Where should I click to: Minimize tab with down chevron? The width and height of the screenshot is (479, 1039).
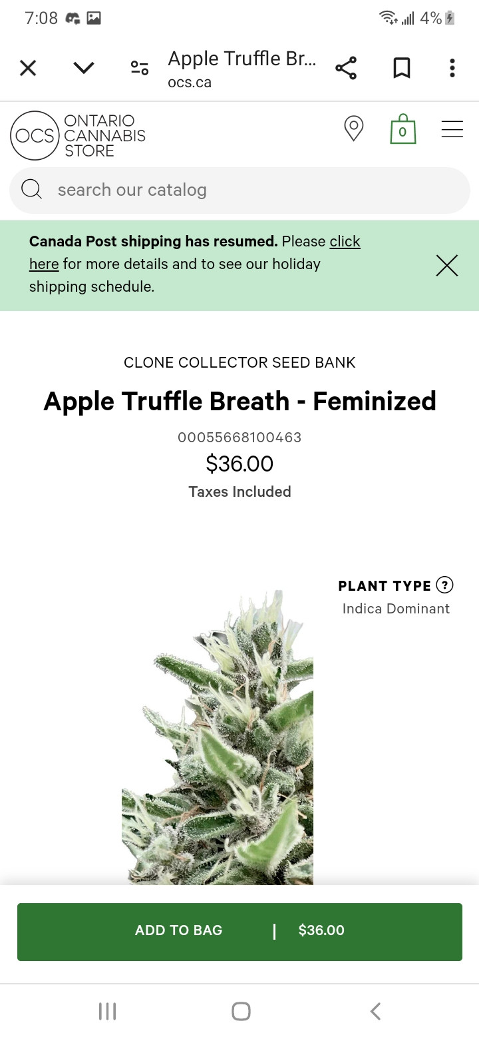(x=84, y=68)
